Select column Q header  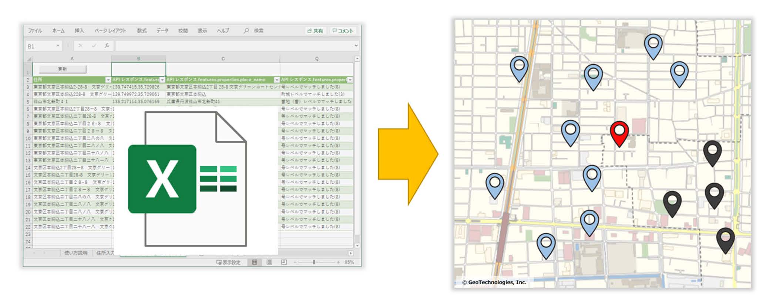pyautogui.click(x=317, y=59)
